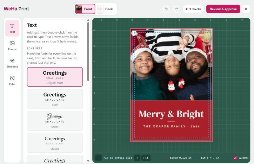
Task: Select the Original fonts set
Action: [x=55, y=77]
